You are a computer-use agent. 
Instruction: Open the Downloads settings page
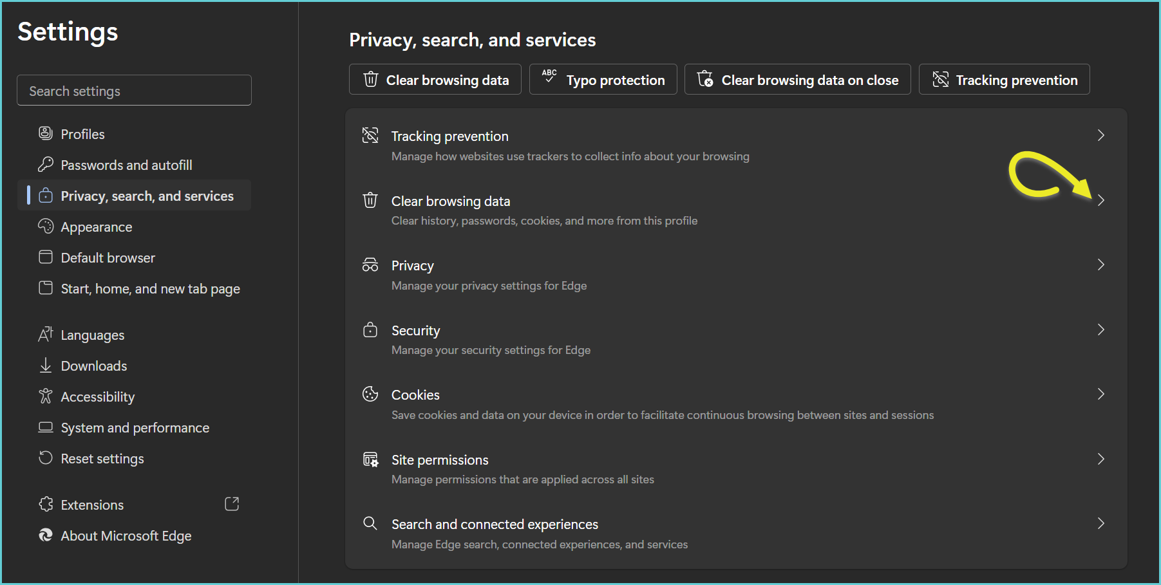click(x=134, y=365)
